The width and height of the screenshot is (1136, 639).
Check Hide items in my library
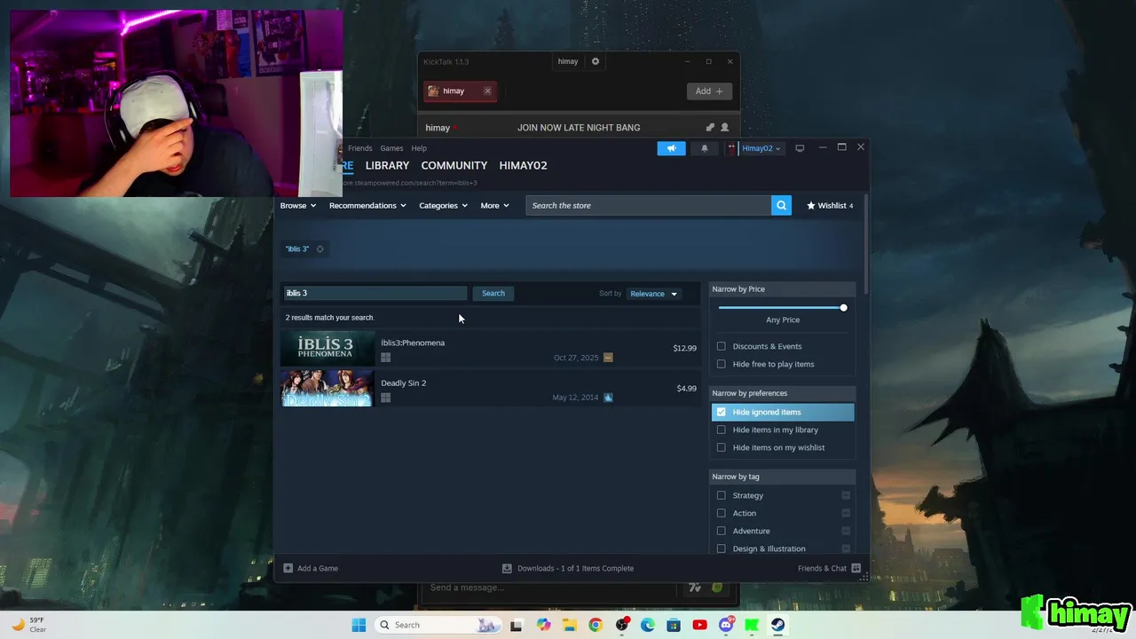721,430
